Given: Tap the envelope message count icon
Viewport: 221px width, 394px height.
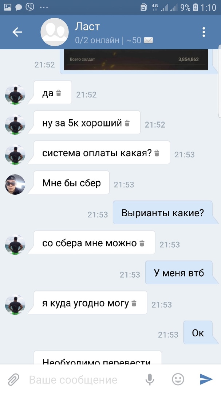Looking at the screenshot, I should click(149, 40).
